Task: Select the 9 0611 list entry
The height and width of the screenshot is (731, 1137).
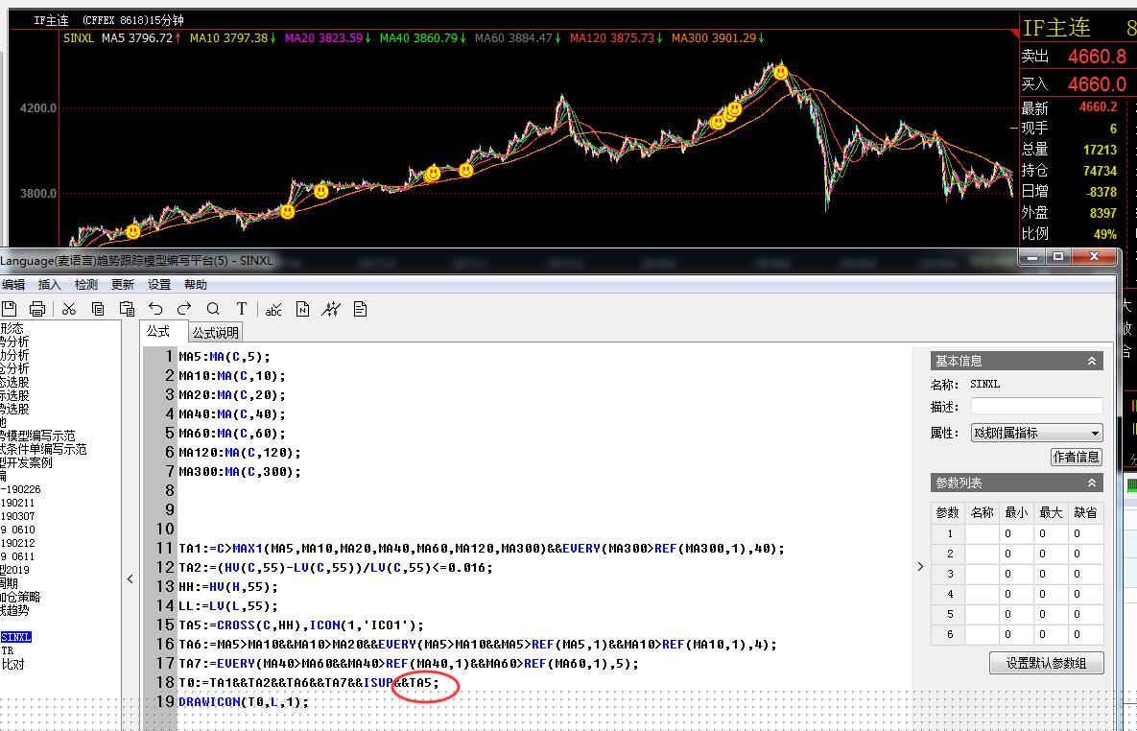Action: (17, 556)
